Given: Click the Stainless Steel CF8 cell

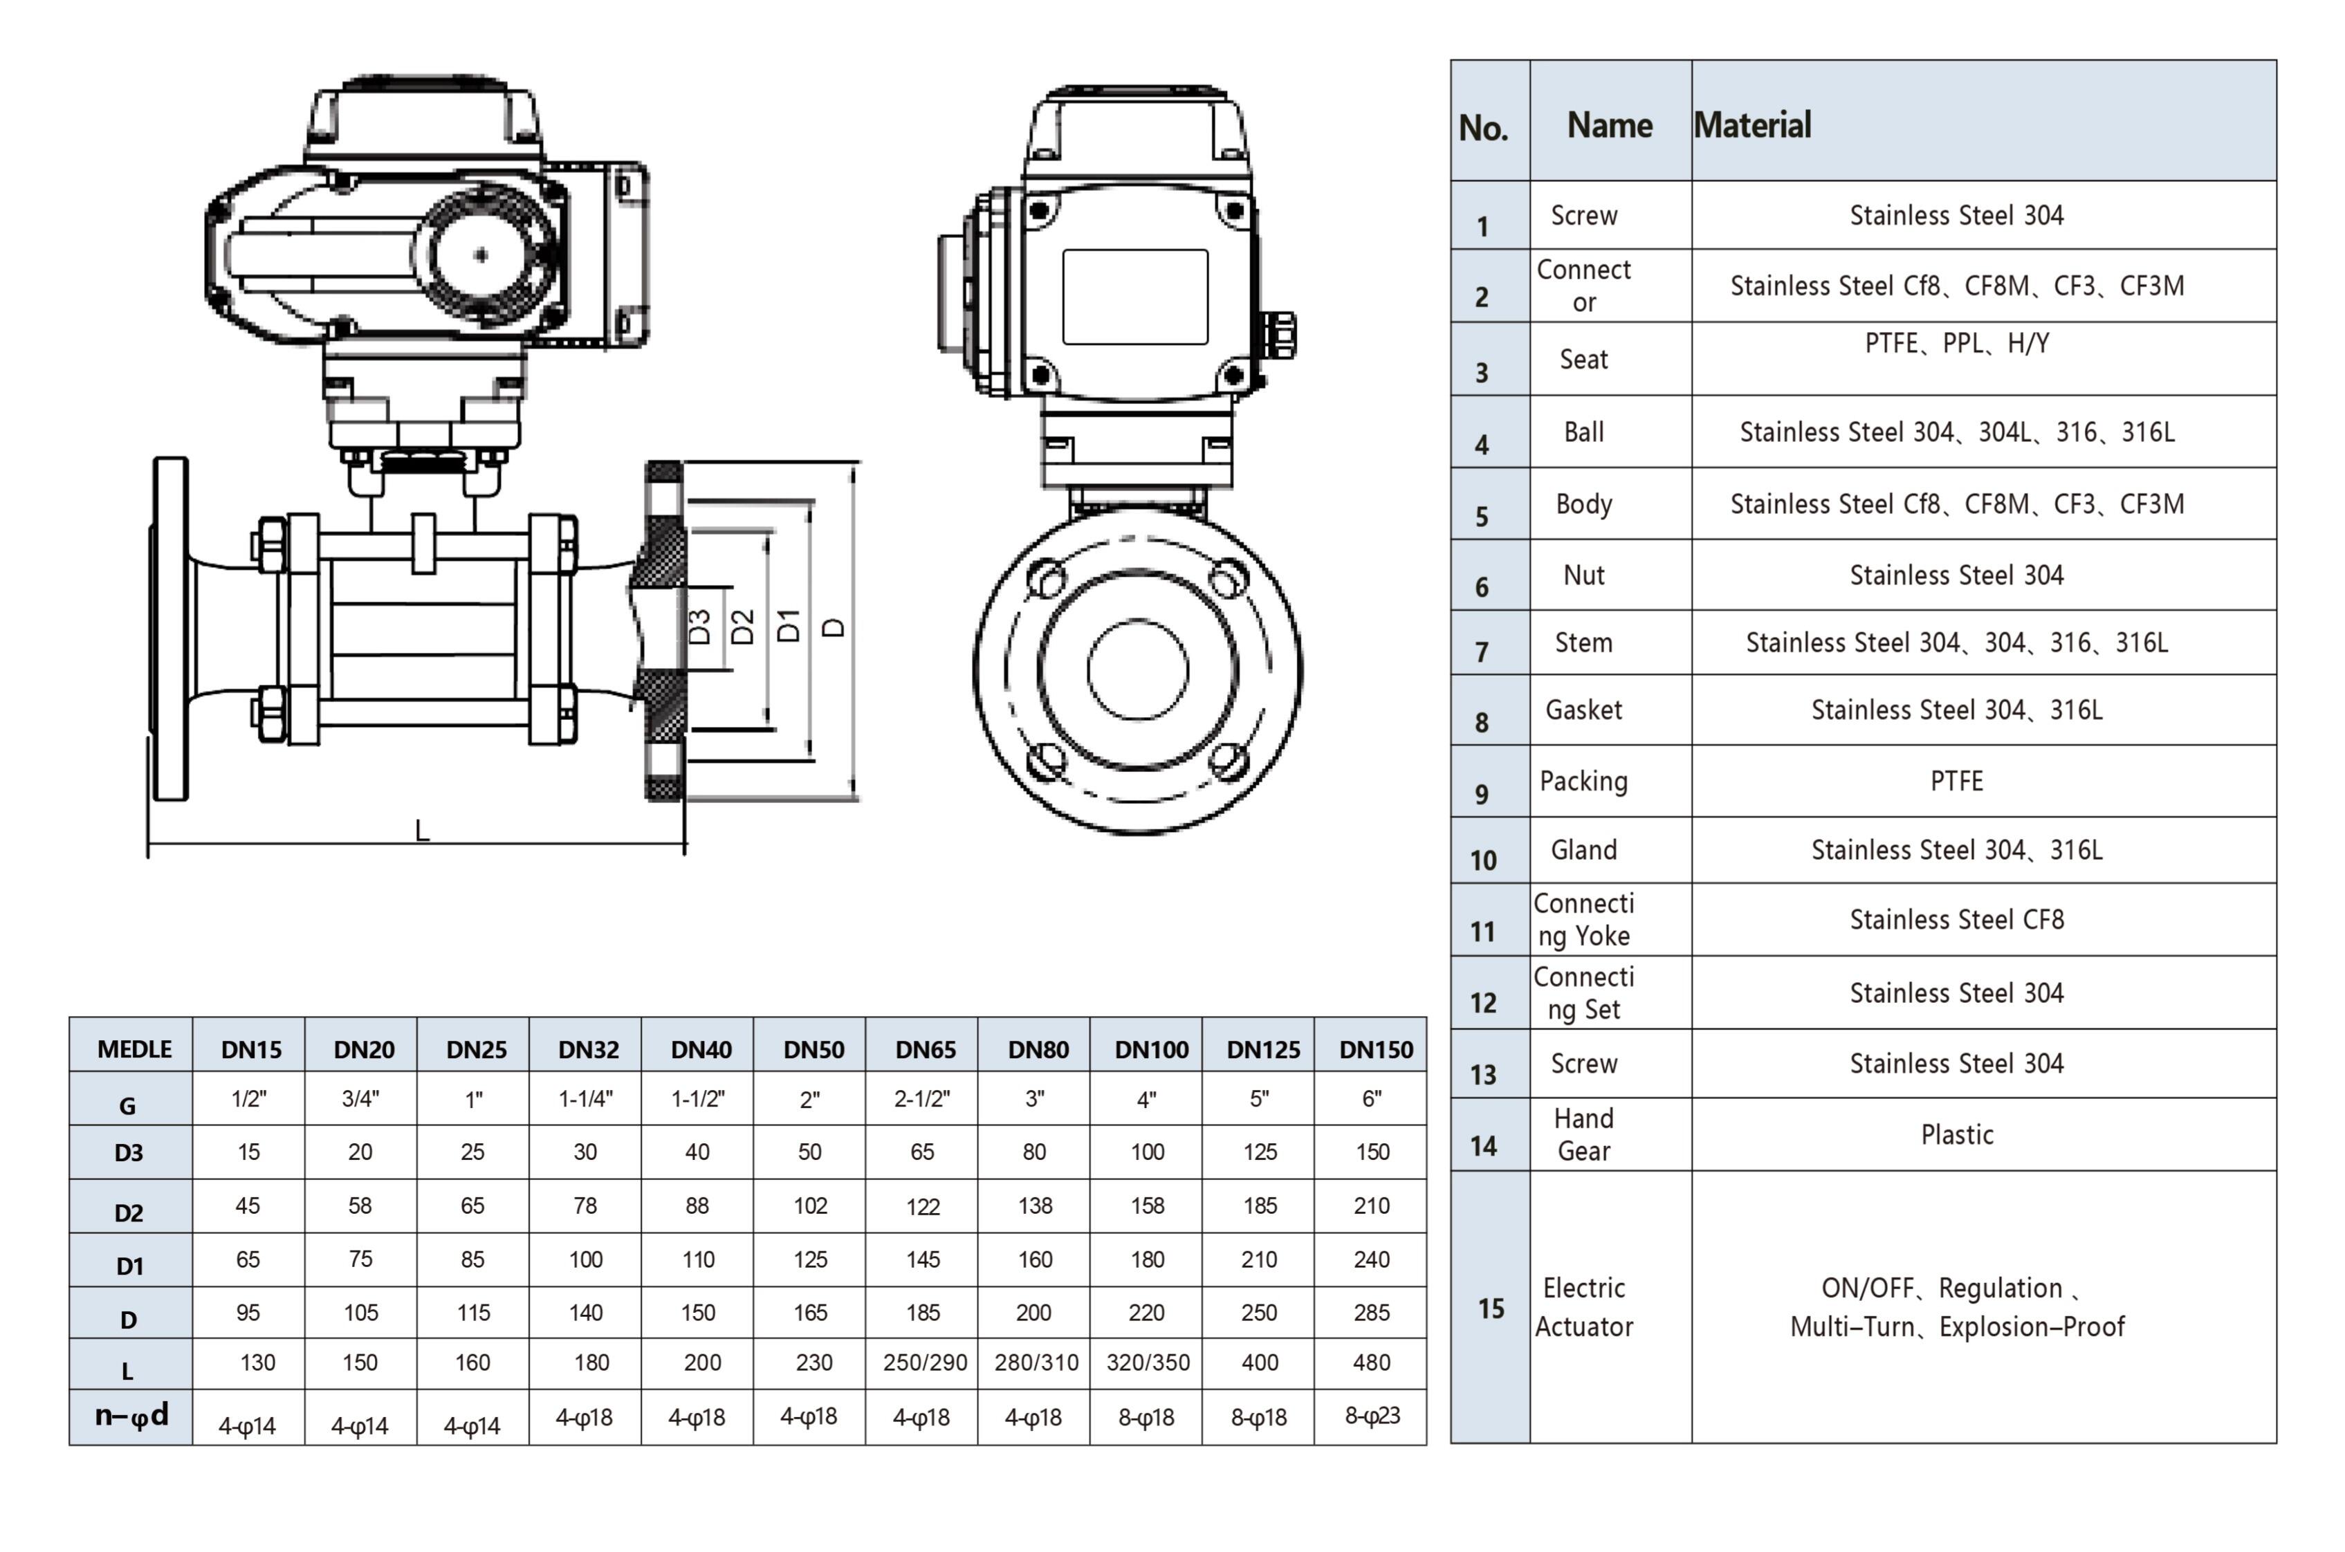Looking at the screenshot, I should (1956, 920).
